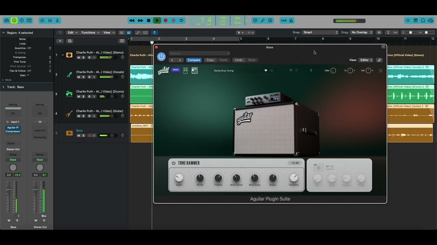Solo the Vocals track
This screenshot has width=437, height=245.
[83, 77]
